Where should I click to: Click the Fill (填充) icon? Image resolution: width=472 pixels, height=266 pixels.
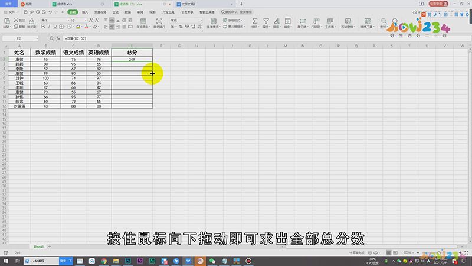(287, 21)
